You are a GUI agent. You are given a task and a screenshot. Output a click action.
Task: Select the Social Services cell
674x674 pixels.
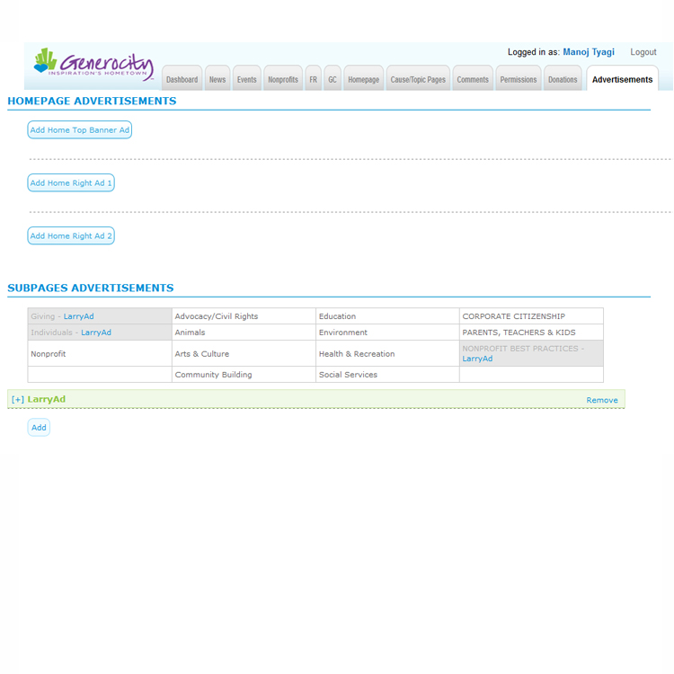point(387,375)
